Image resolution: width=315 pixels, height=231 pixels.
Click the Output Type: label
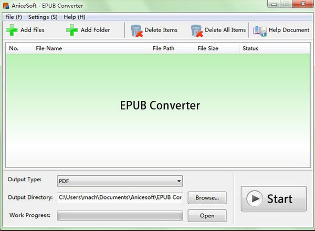pos(25,180)
